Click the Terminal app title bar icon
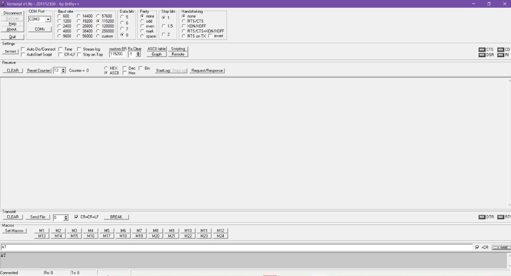Screen dimensions: 511x276 pyautogui.click(x=3, y=3)
